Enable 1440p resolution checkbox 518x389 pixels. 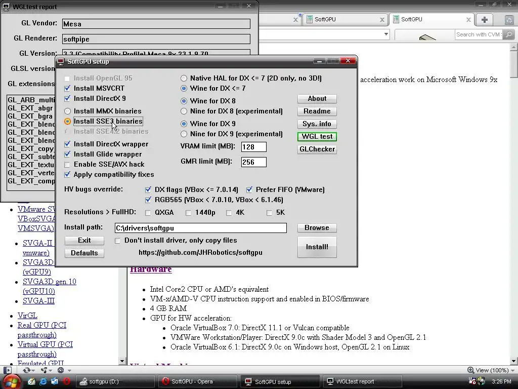pos(189,213)
